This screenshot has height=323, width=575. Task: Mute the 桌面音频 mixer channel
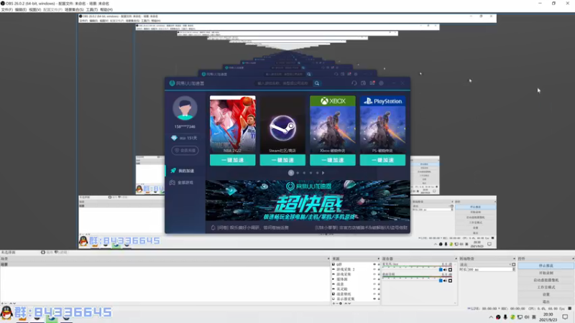click(x=445, y=281)
